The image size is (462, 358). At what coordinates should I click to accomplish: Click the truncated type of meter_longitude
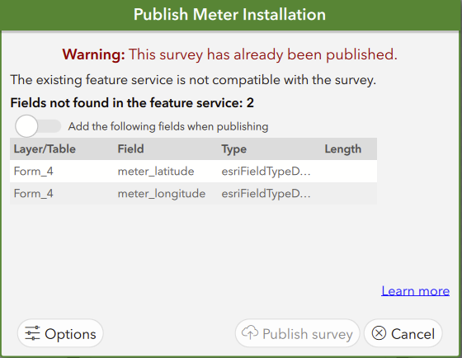(266, 194)
